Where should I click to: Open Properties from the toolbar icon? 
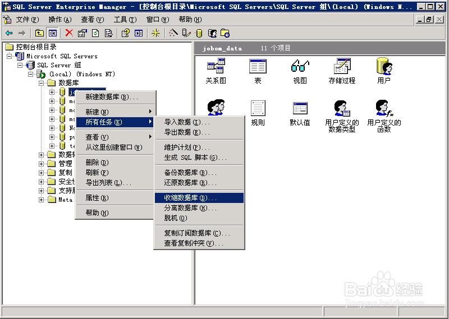pos(82,33)
